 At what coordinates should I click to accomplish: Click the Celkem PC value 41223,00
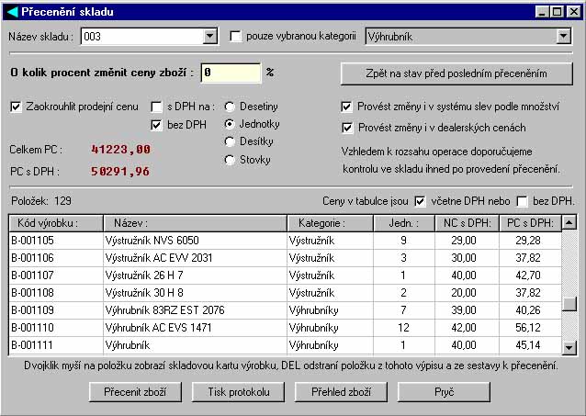pyautogui.click(x=120, y=150)
